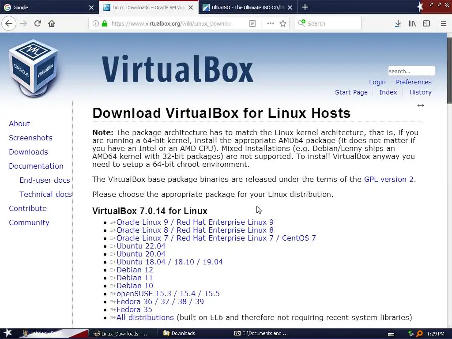Go to Start Page link
The height and width of the screenshot is (339, 452).
[351, 92]
